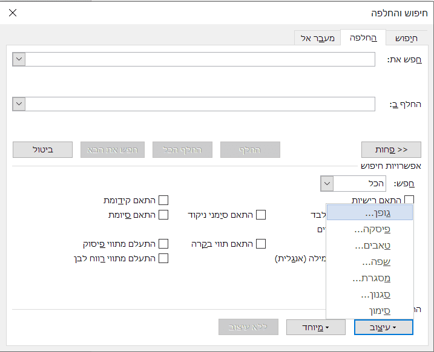Viewport: 434px width, 352px height.
Task: Click סימון (Highlight) menu entry
Action: [370, 311]
